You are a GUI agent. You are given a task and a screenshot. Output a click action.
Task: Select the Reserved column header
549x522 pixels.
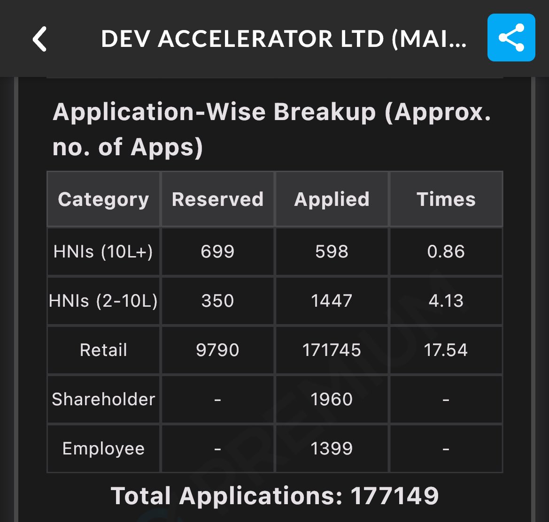pyautogui.click(x=217, y=199)
